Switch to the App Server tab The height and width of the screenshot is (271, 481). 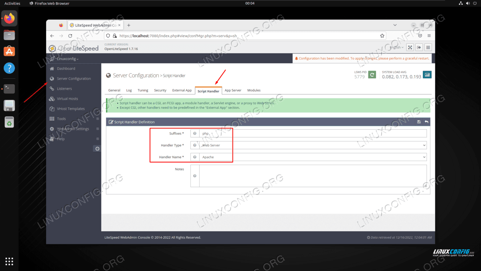tap(233, 90)
